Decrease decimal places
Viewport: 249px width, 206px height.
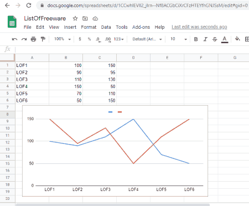[98, 39]
